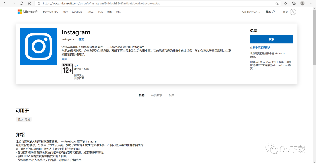This screenshot has height=163, width=316.
Task: Go back with the browser back arrow
Action: pyautogui.click(x=5, y=4)
